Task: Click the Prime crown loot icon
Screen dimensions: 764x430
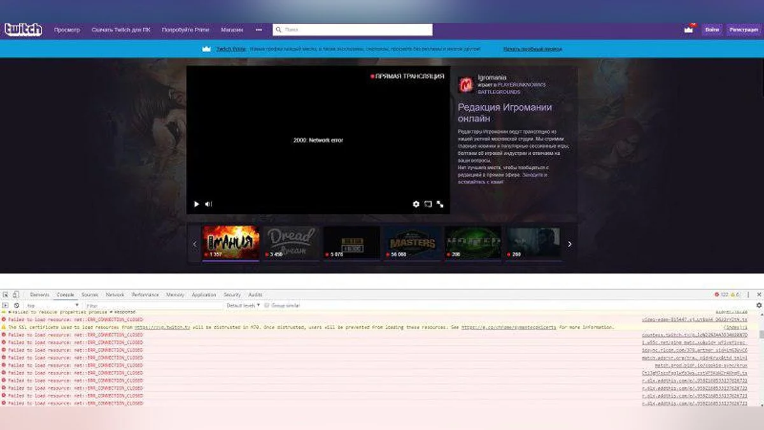Action: [688, 29]
